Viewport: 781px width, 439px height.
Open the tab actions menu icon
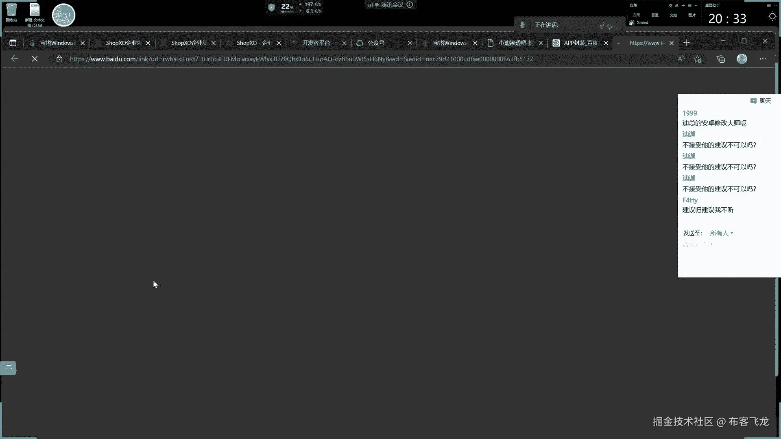pyautogui.click(x=13, y=43)
